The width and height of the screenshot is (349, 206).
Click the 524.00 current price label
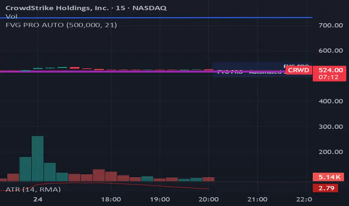pos(331,70)
